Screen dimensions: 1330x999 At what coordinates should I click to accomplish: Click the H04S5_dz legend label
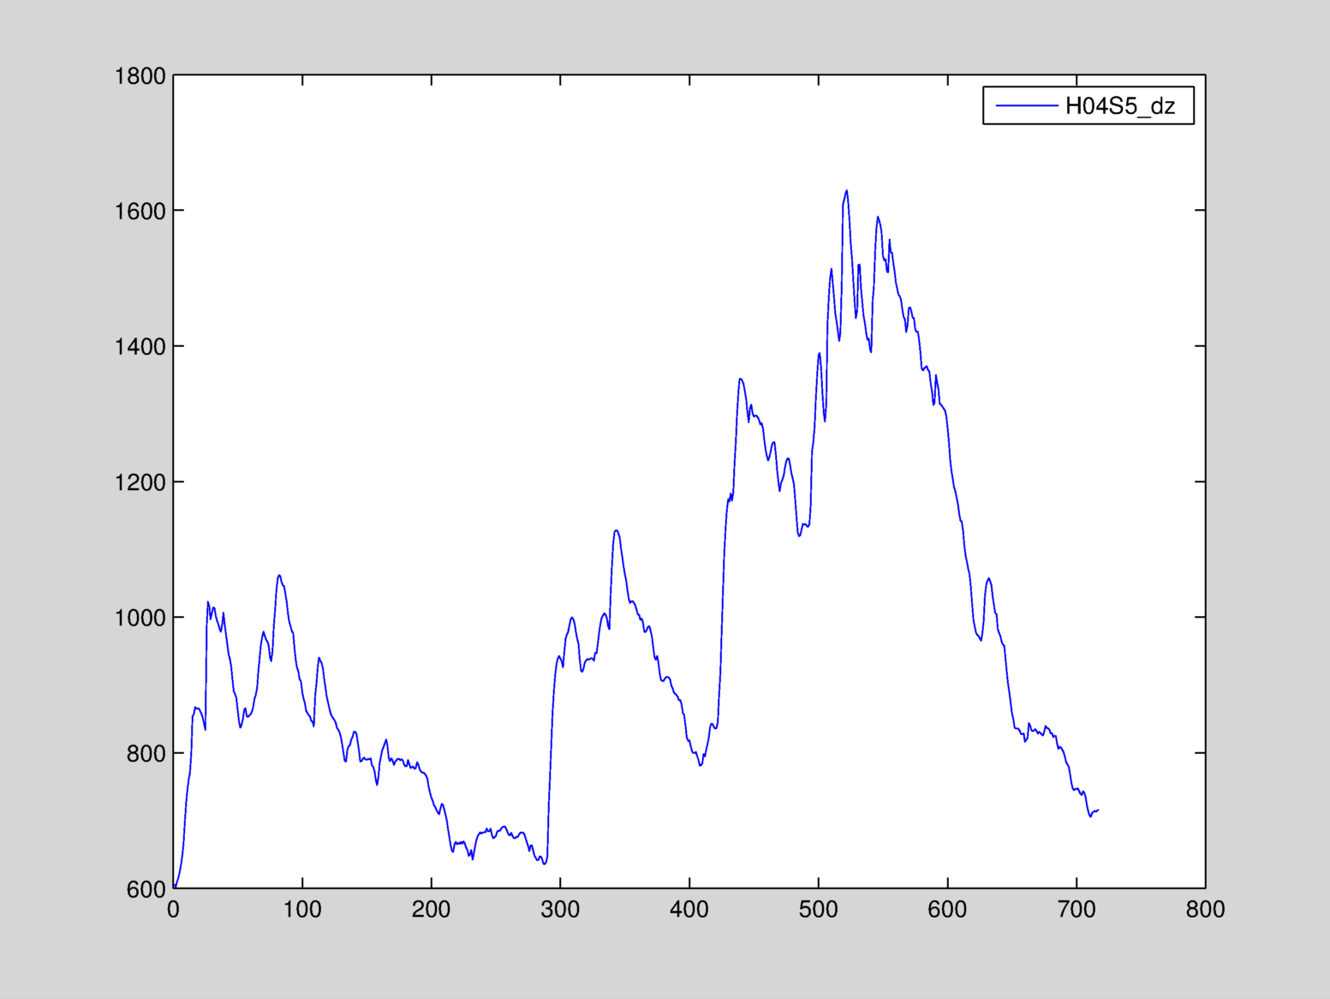click(x=1119, y=106)
